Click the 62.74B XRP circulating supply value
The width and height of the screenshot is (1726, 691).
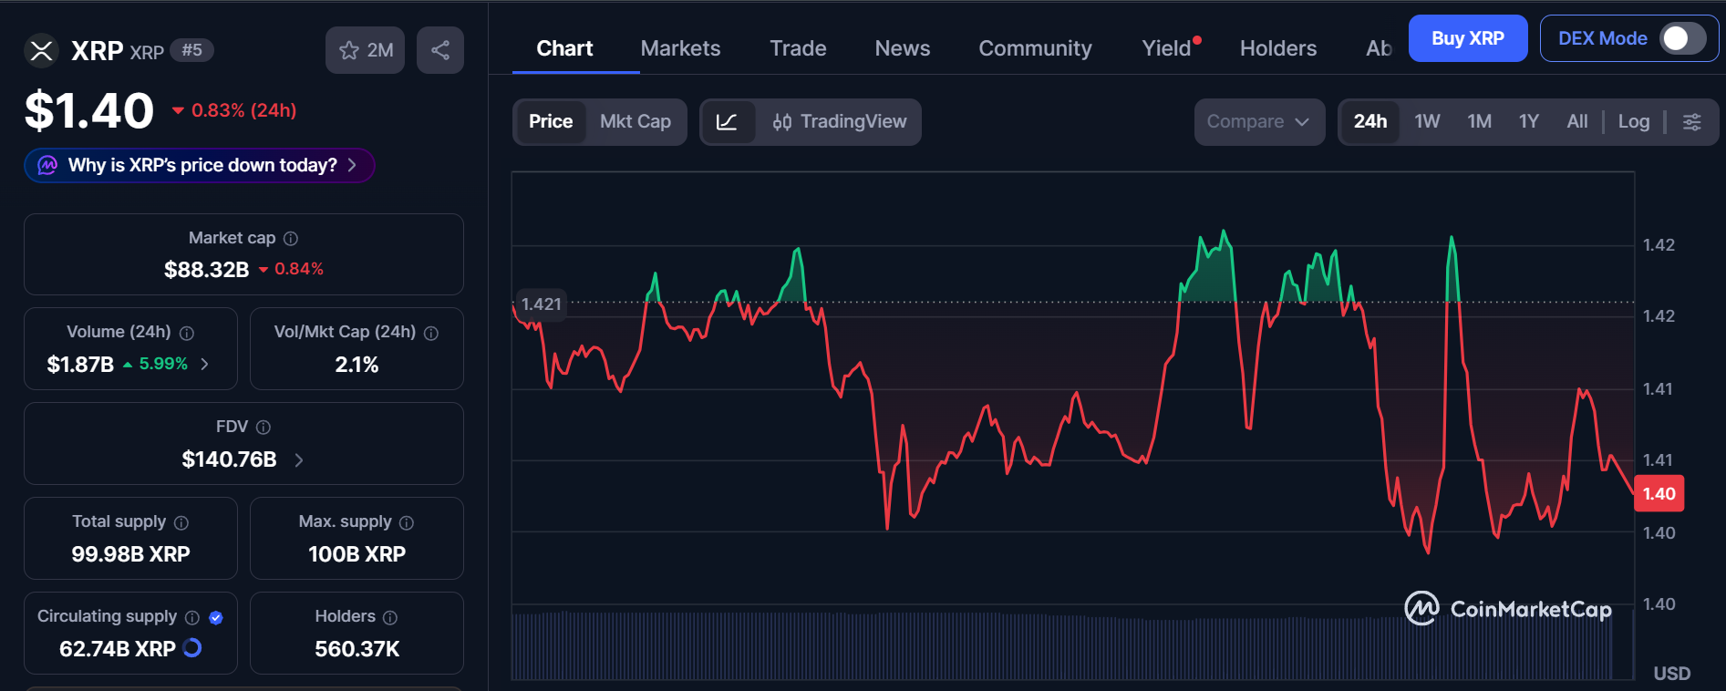pyautogui.click(x=118, y=649)
